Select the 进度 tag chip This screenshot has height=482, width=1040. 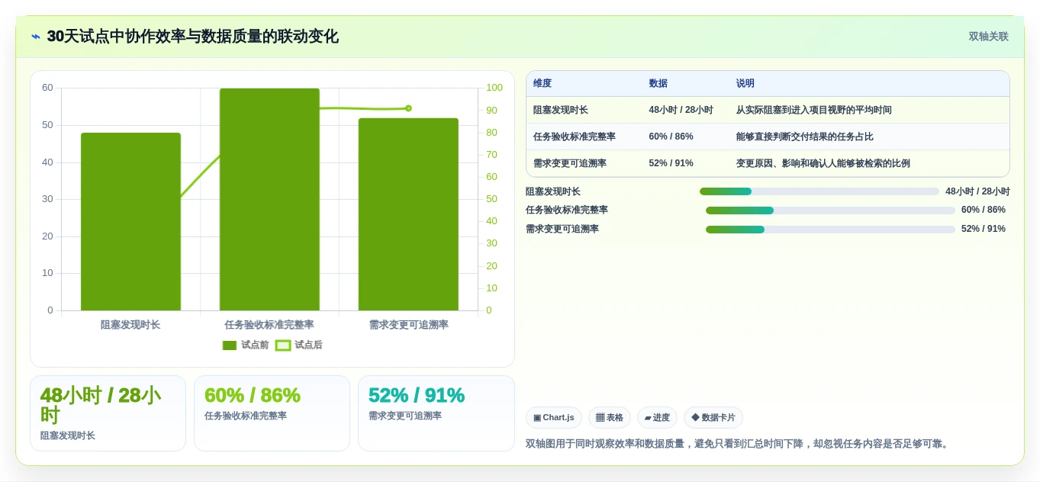657,417
